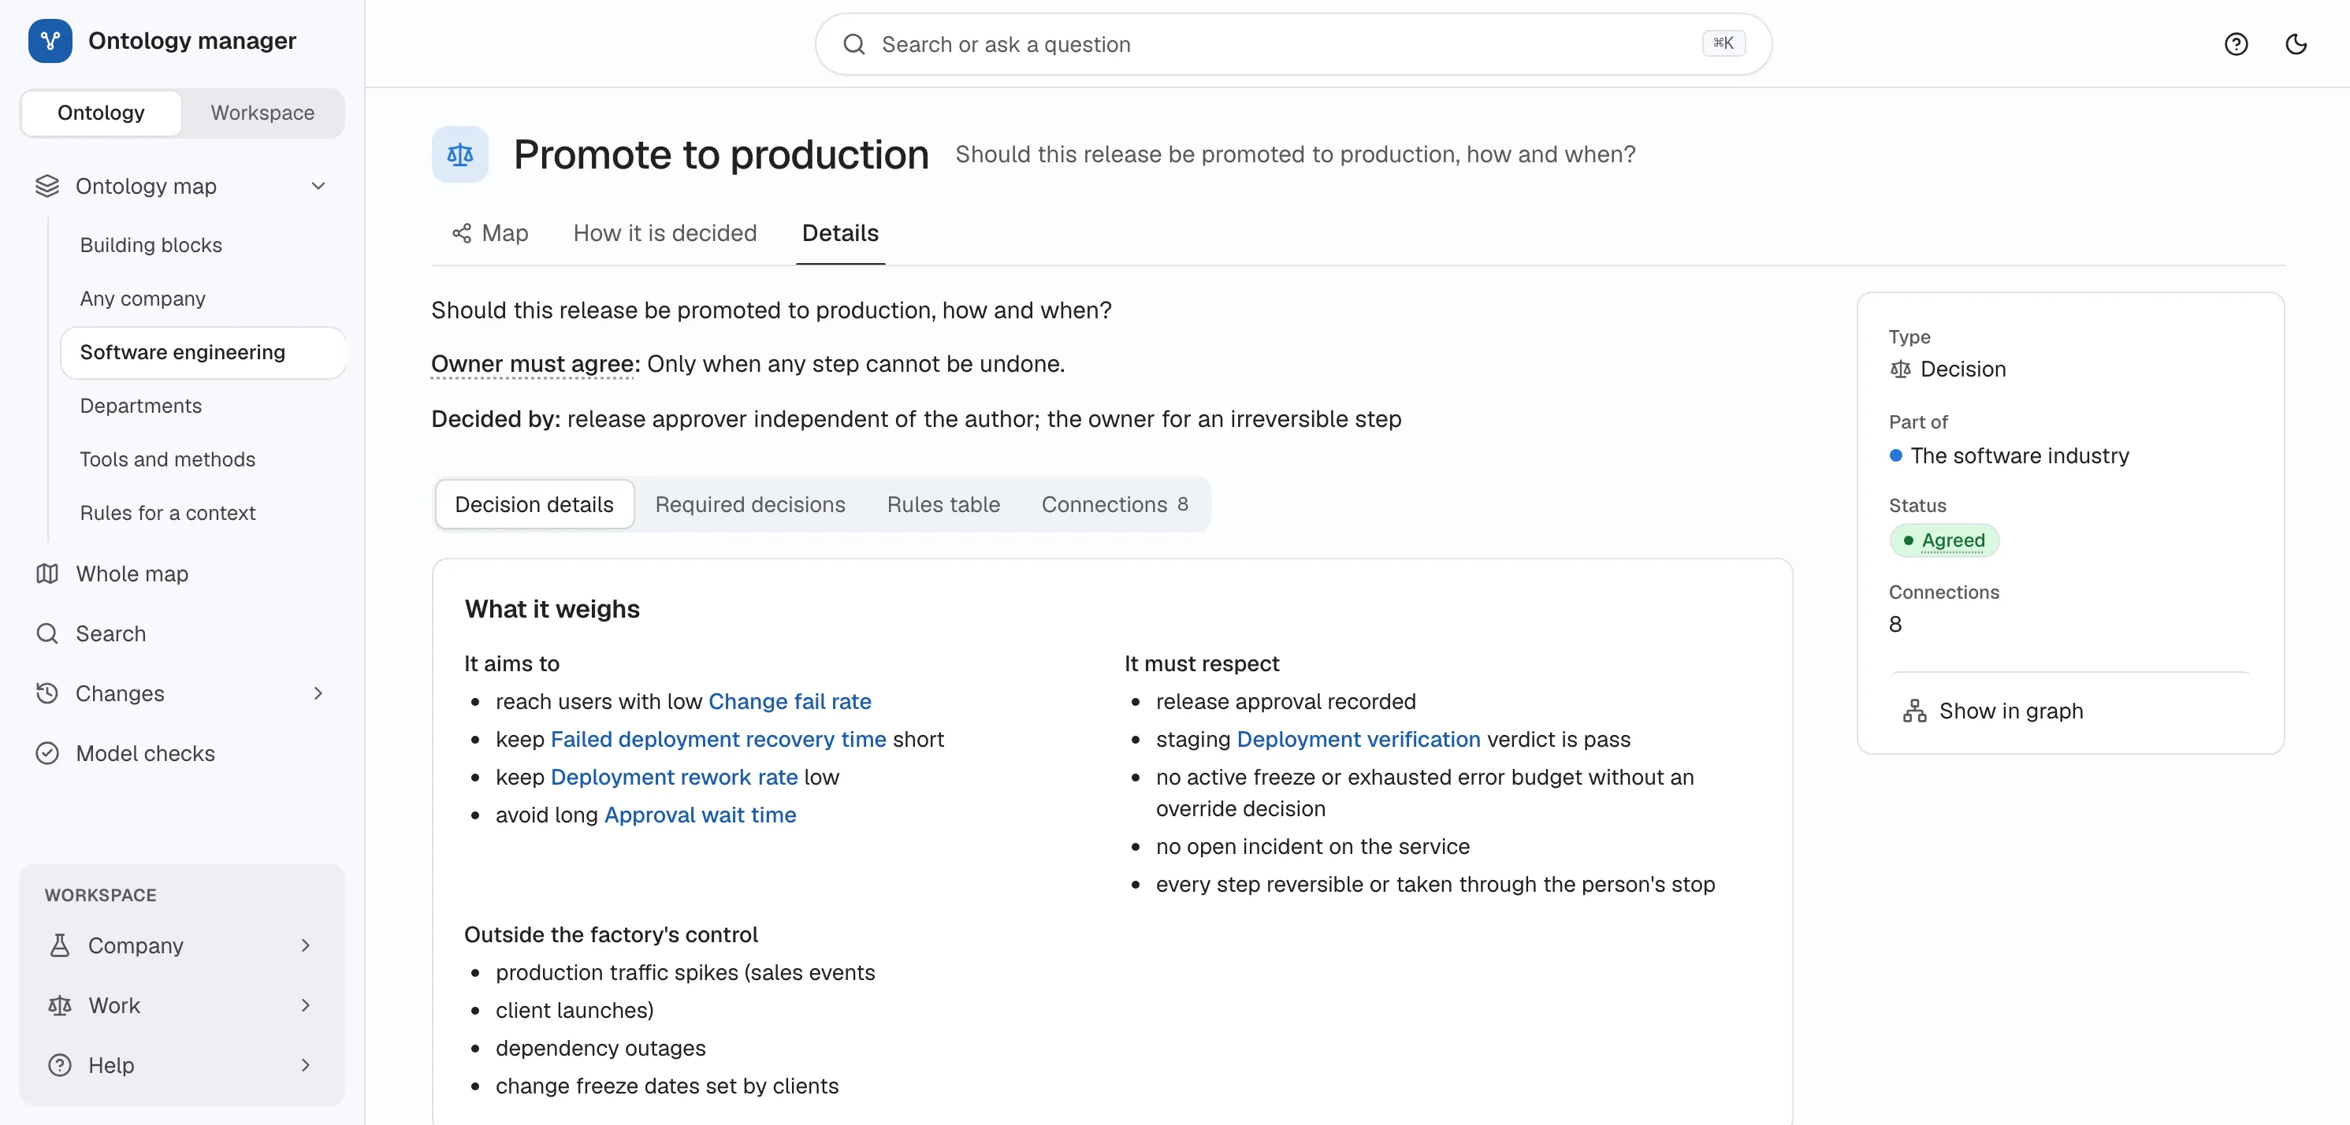Click 'no open incident on the service' item
Screen dimensions: 2350x1125
(x=1313, y=847)
